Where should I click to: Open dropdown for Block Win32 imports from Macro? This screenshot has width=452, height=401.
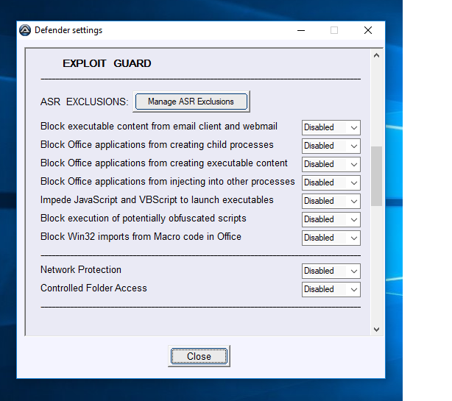click(331, 238)
